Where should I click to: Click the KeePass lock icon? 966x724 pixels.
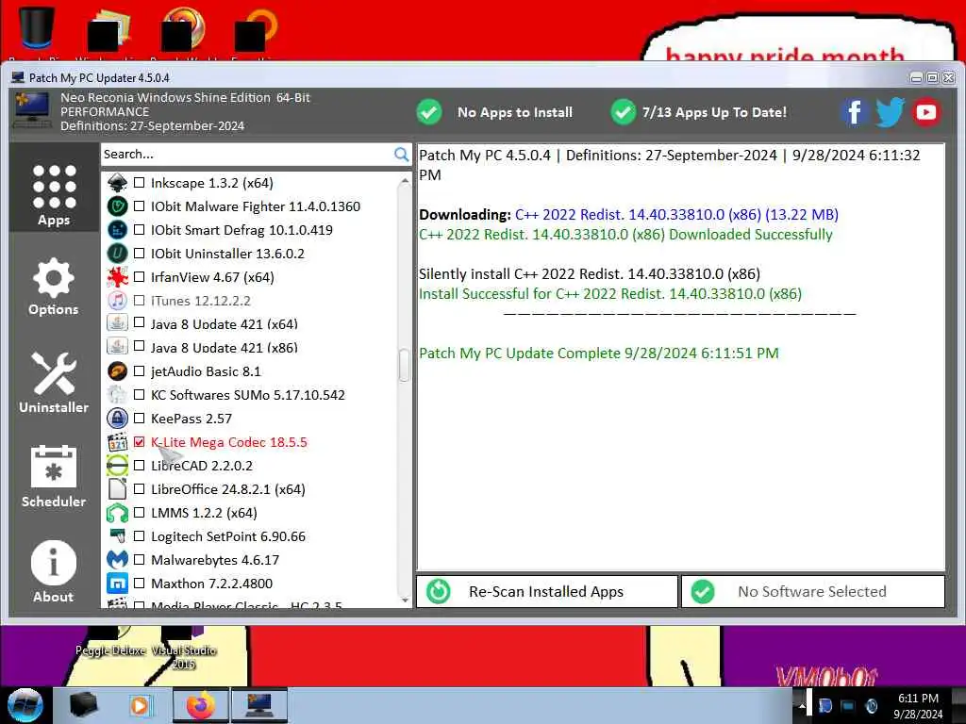click(x=117, y=418)
